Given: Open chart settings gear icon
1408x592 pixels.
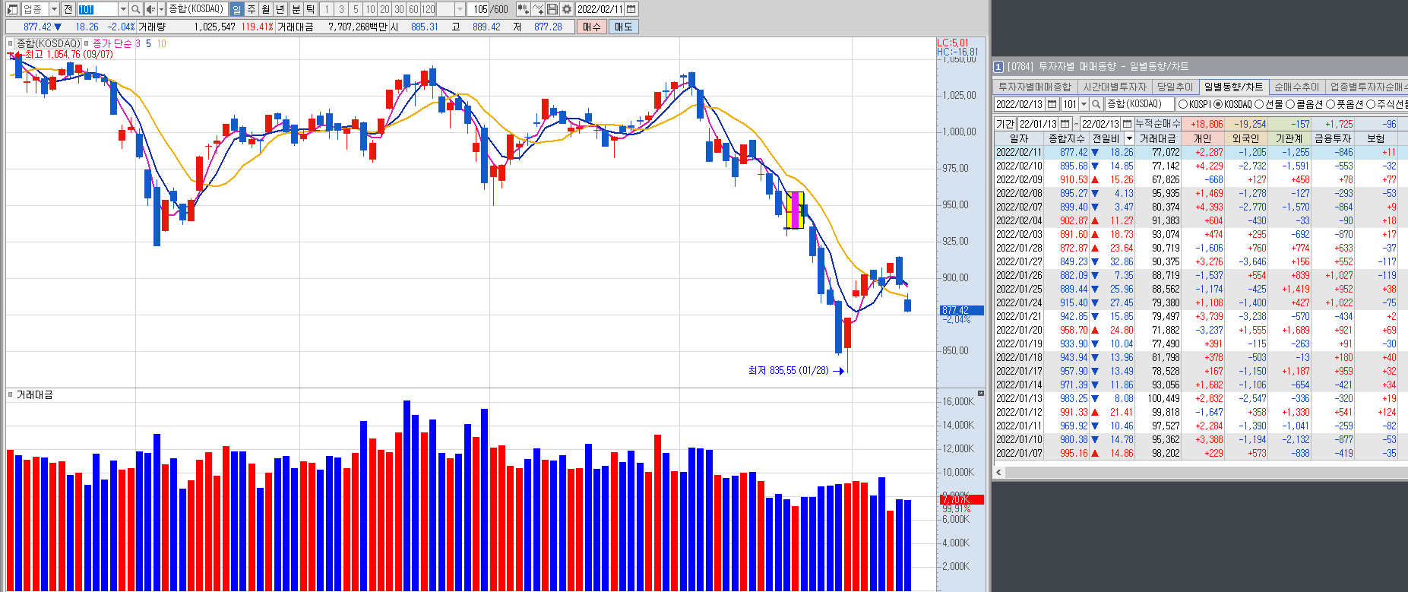Looking at the screenshot, I should 567,9.
